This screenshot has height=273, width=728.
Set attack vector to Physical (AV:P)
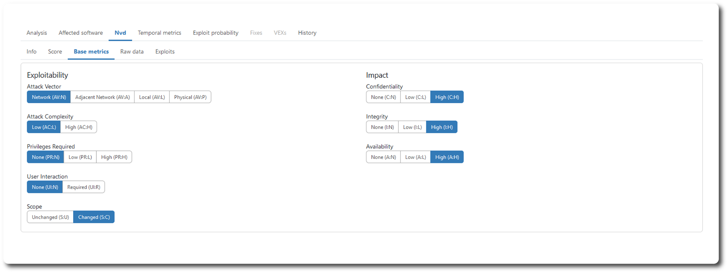pyautogui.click(x=190, y=97)
